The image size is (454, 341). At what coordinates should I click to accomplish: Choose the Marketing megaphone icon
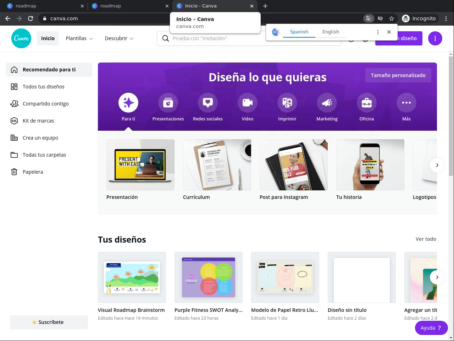pos(327,103)
